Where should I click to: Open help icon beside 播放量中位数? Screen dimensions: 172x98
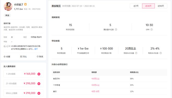coord(116,29)
